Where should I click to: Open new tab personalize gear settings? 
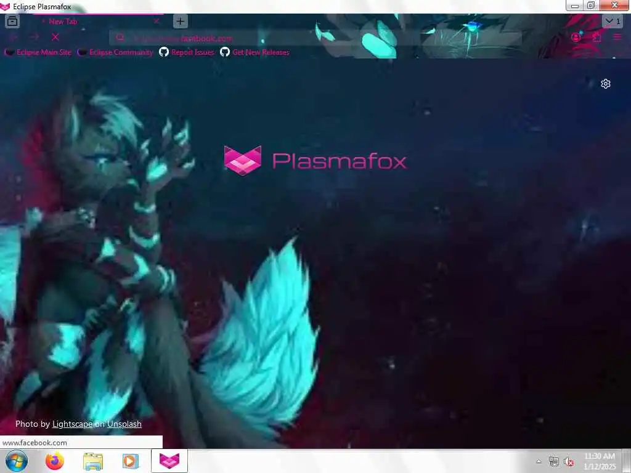[606, 84]
